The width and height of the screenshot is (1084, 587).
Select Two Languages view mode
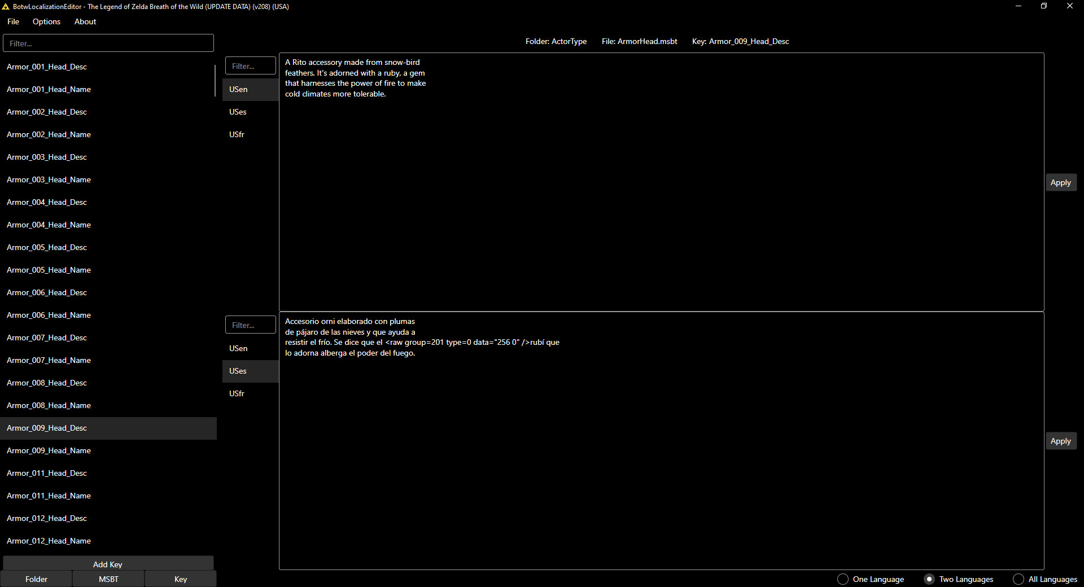(958, 579)
